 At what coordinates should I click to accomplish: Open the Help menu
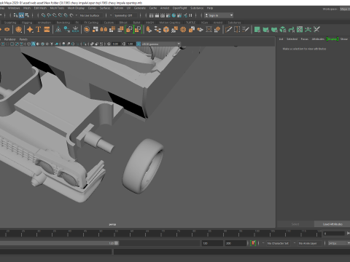click(210, 8)
